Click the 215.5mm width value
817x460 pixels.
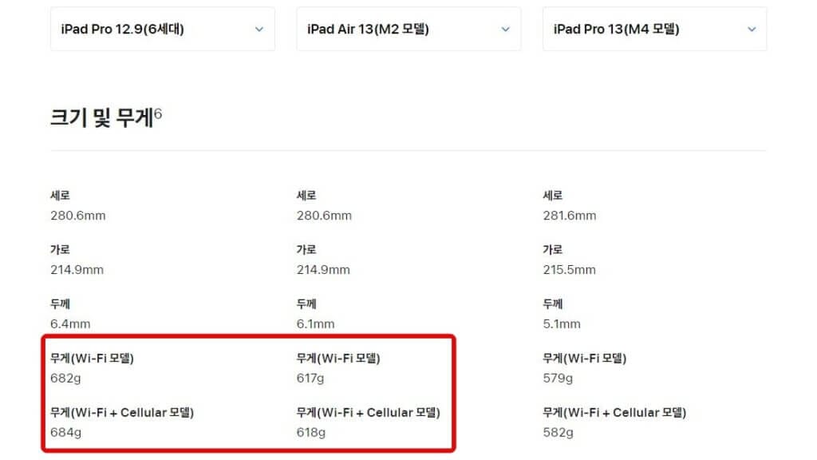pyautogui.click(x=569, y=270)
